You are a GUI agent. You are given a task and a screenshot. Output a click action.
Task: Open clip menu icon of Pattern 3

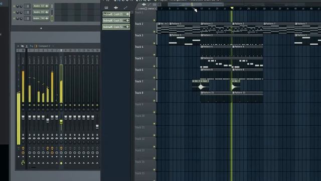[x=202, y=35]
